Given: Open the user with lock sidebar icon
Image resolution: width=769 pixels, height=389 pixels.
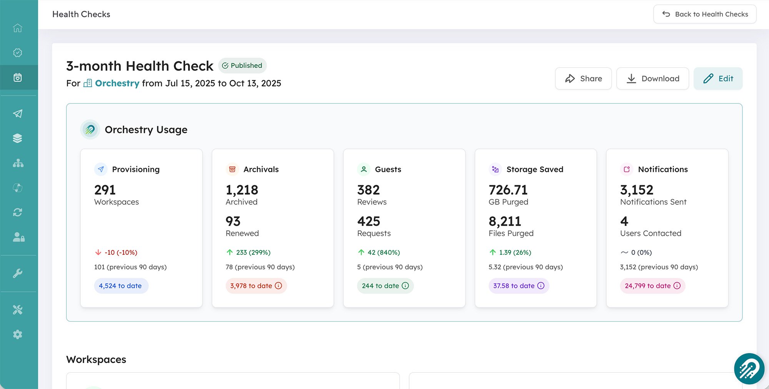Looking at the screenshot, I should [18, 237].
